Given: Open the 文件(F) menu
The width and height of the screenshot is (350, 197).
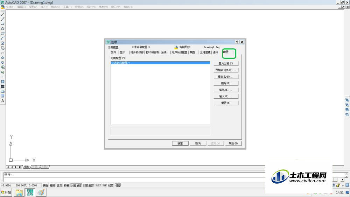Looking at the screenshot, I should tap(10, 7).
